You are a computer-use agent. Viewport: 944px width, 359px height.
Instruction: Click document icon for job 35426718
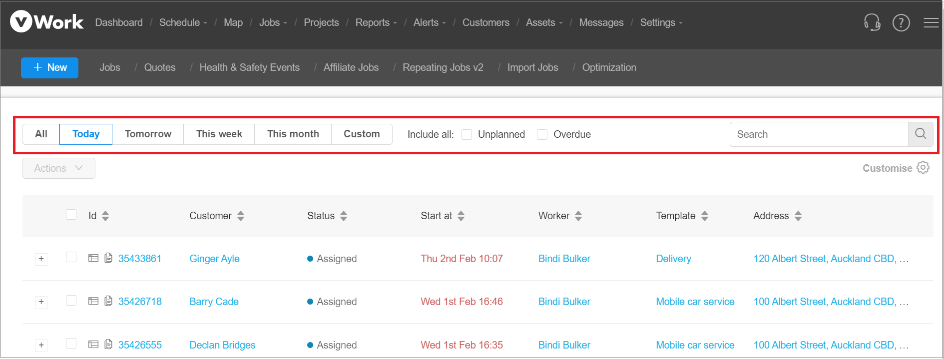(x=108, y=301)
